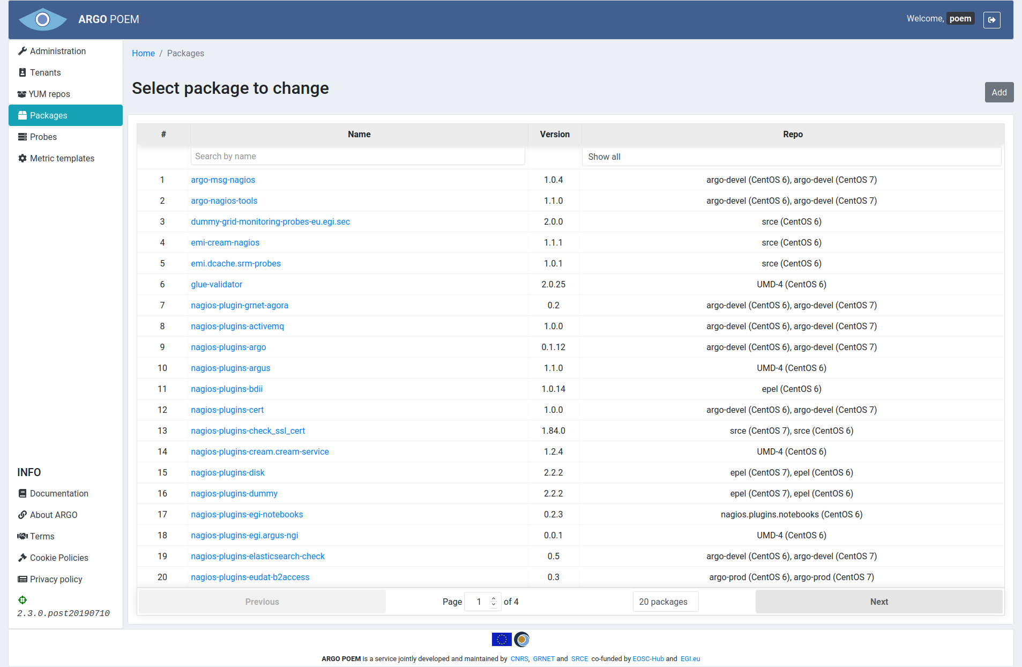Open the argo-msg-nagios package
The width and height of the screenshot is (1022, 667).
click(x=223, y=180)
